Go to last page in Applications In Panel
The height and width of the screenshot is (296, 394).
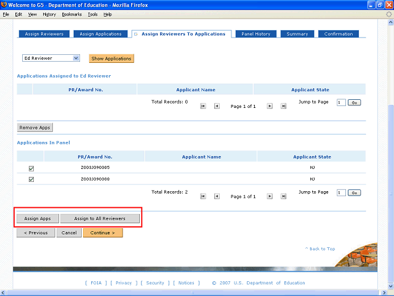pyautogui.click(x=283, y=196)
